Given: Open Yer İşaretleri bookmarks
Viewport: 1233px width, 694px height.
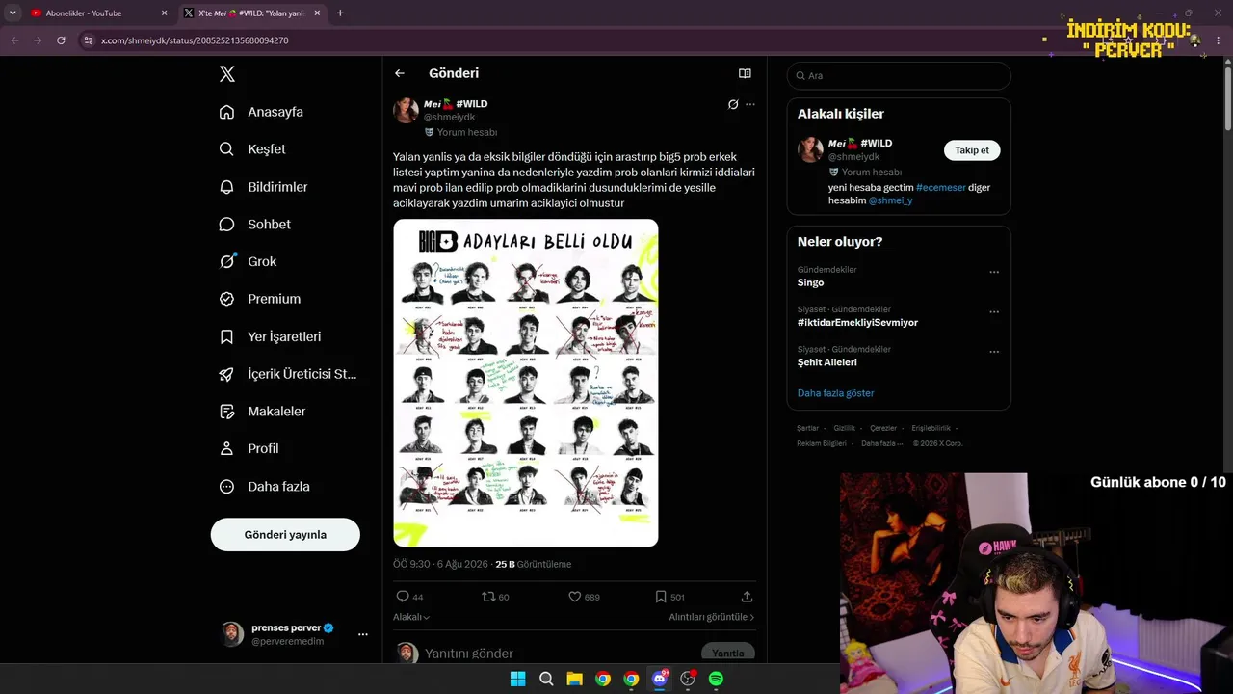Looking at the screenshot, I should (x=270, y=336).
